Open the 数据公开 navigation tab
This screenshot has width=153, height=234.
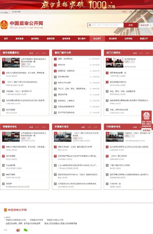(x=144, y=39)
